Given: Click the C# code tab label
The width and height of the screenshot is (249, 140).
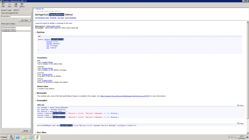Looking at the screenshot, I should pos(39,36).
